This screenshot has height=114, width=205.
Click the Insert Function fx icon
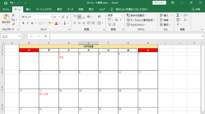coord(46,36)
